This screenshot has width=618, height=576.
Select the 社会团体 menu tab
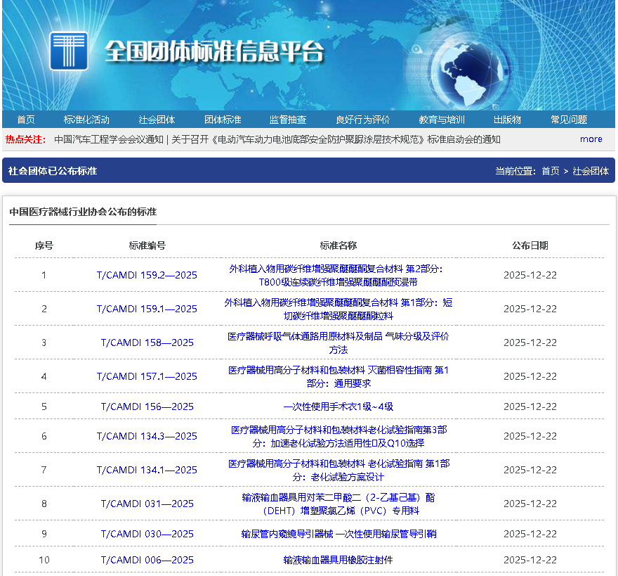click(157, 120)
